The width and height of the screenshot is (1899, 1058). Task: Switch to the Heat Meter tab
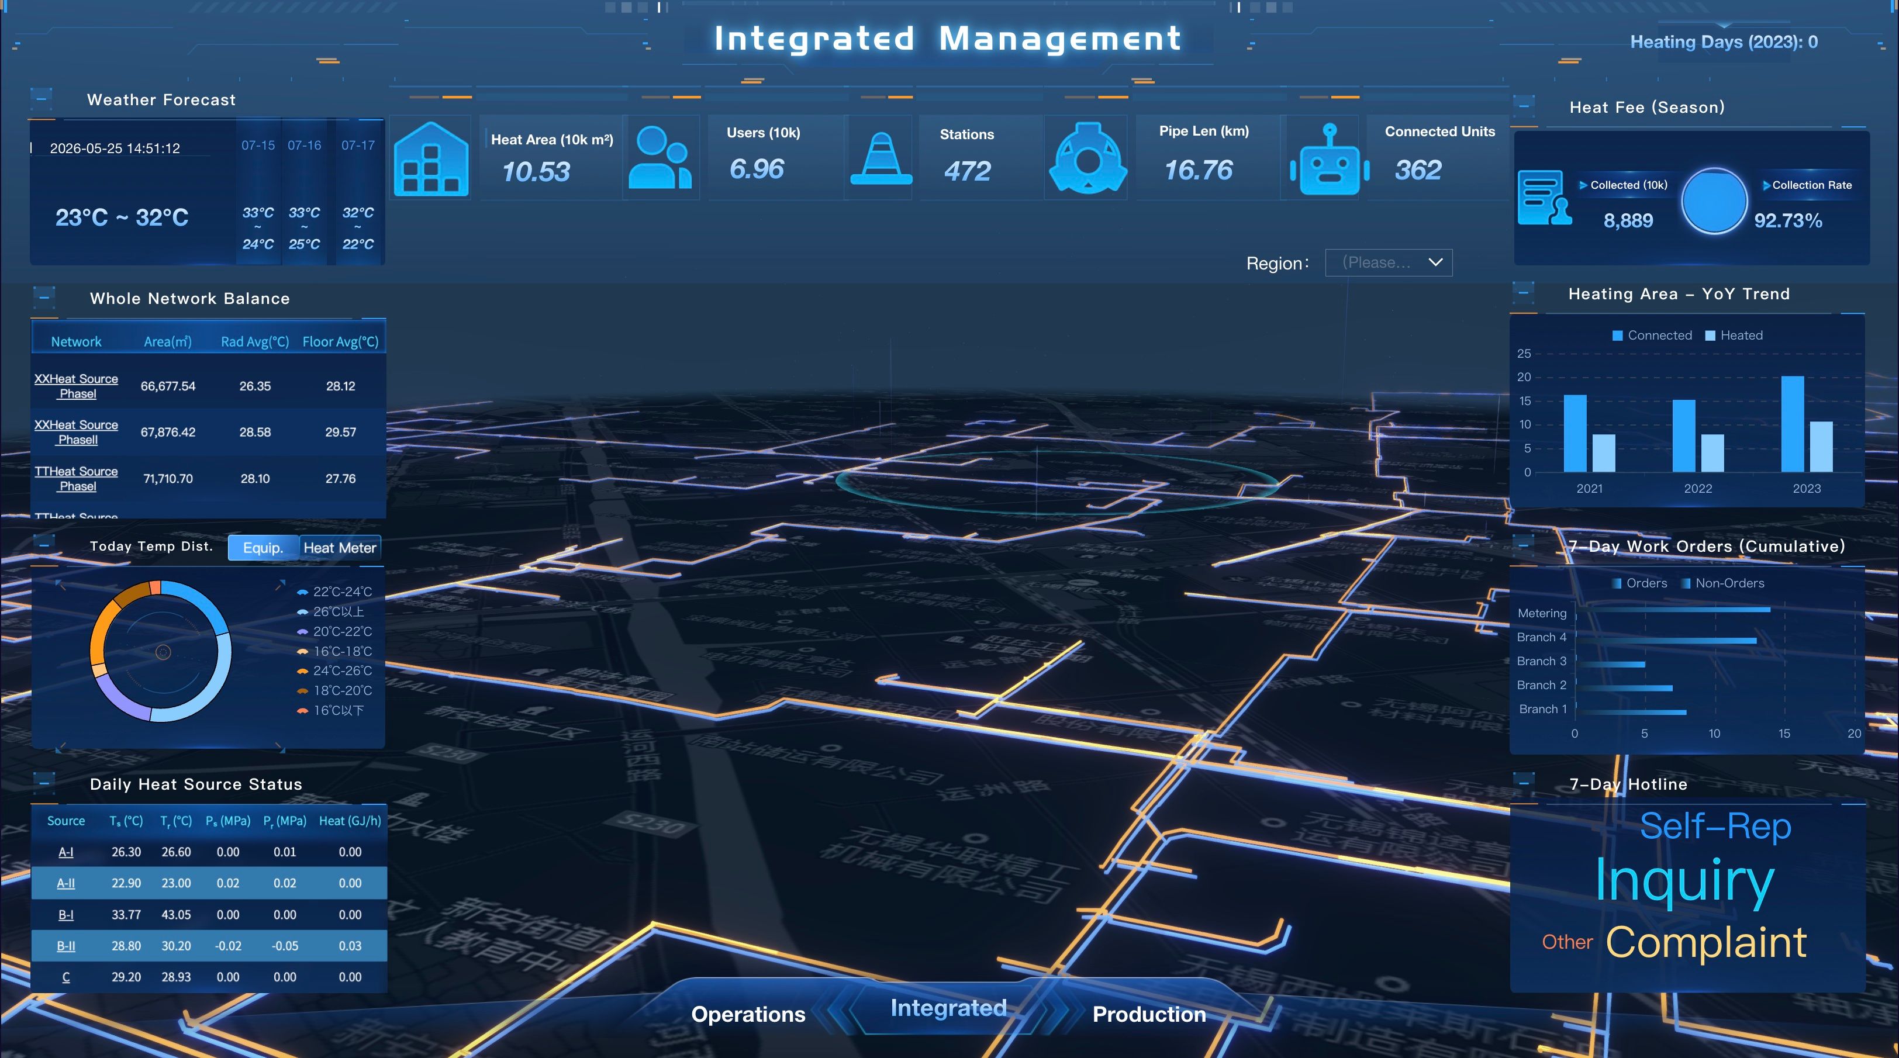[x=340, y=548]
